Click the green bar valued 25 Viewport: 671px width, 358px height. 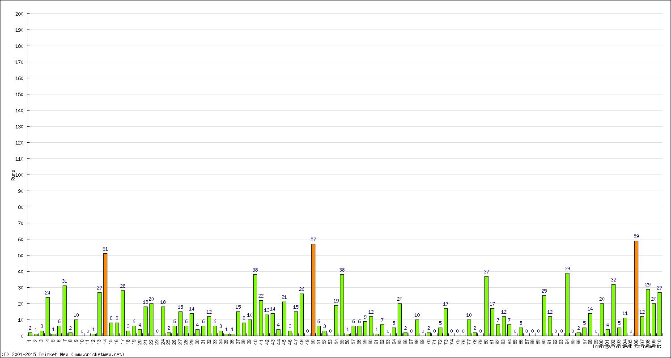544,315
